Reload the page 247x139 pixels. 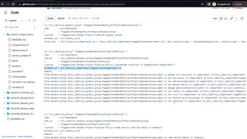click(x=13, y=4)
